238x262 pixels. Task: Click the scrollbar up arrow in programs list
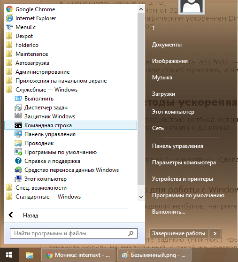(141, 9)
